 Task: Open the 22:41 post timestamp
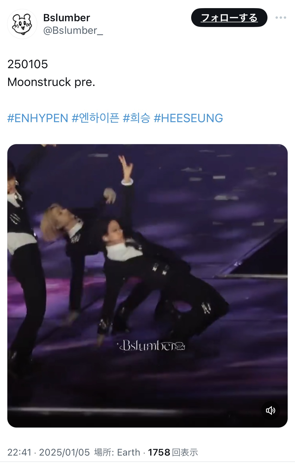coord(19,452)
